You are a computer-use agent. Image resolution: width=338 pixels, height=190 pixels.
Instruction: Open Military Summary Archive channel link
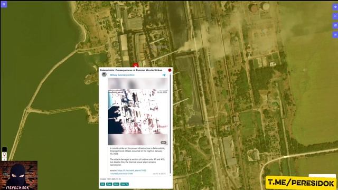pos(122,75)
